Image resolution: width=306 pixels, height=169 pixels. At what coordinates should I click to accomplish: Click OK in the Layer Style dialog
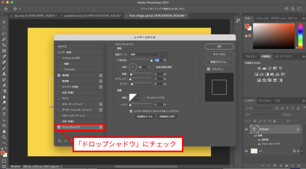(x=219, y=47)
